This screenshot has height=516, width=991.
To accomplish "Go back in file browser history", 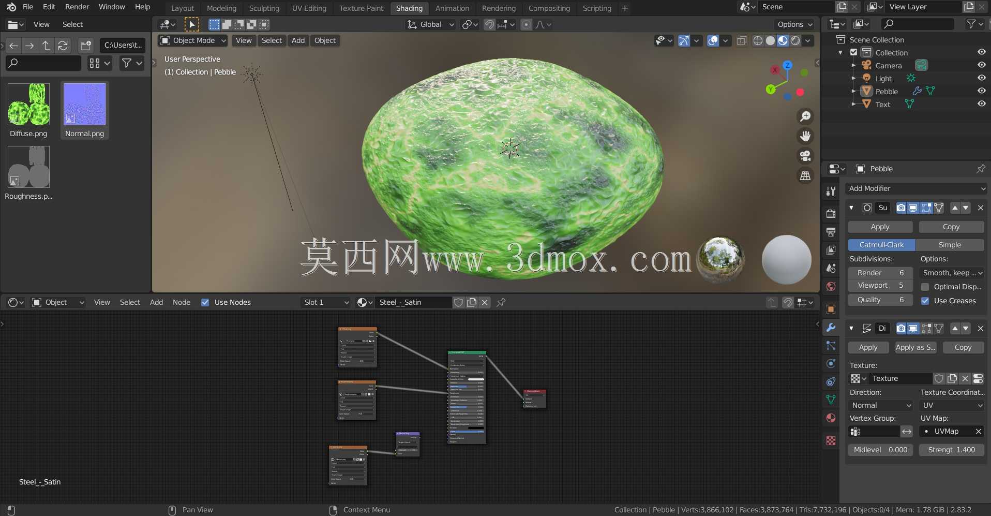I will pyautogui.click(x=14, y=46).
